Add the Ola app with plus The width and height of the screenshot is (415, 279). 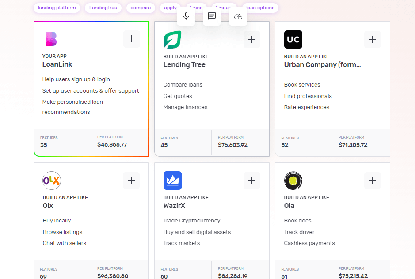pos(373,181)
